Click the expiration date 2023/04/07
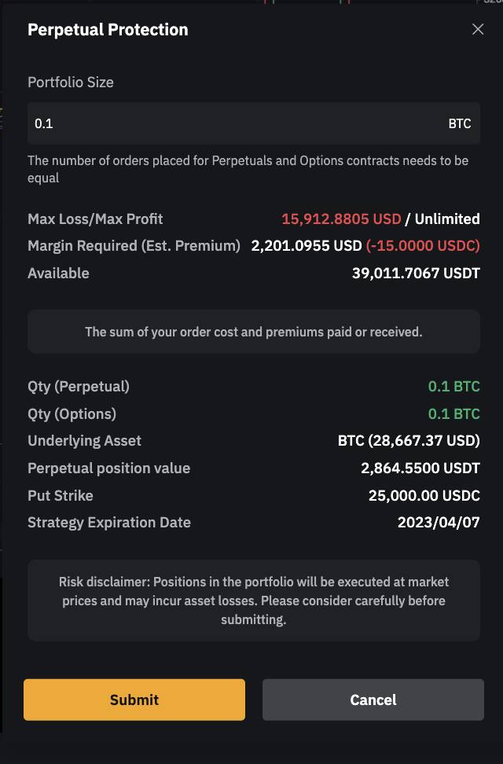 pos(440,522)
